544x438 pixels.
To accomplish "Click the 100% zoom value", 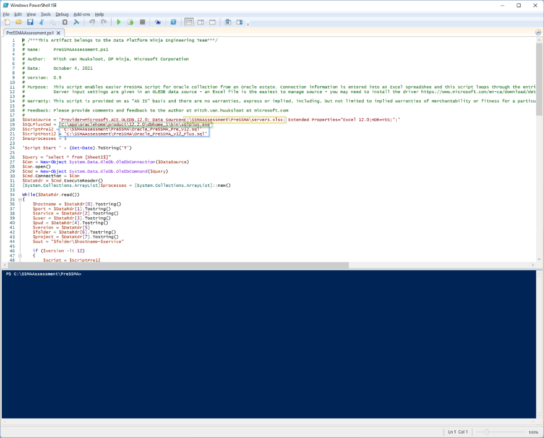I will (533, 432).
